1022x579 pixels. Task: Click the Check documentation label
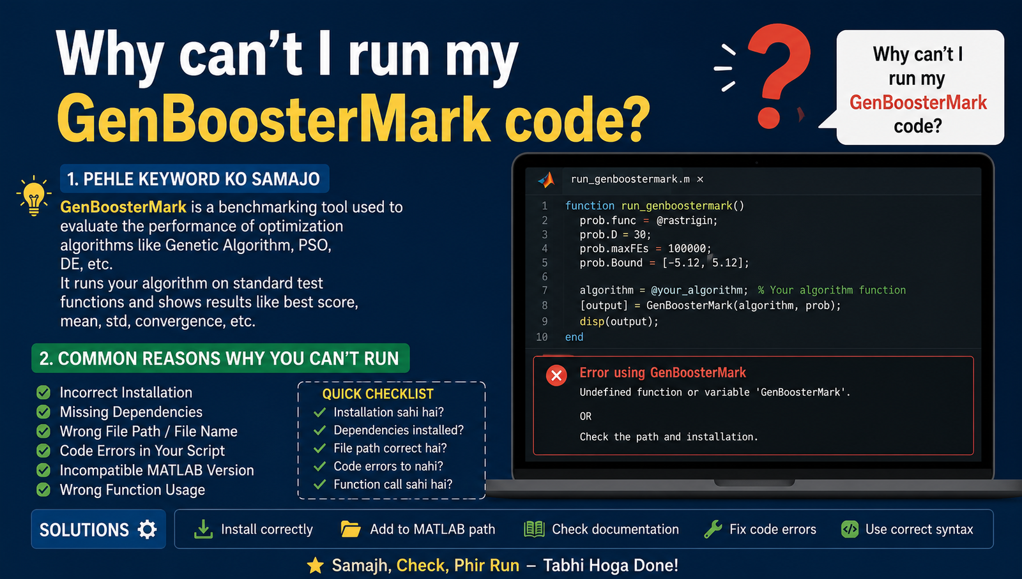[615, 529]
